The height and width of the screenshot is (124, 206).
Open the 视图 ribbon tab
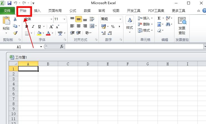116,11
